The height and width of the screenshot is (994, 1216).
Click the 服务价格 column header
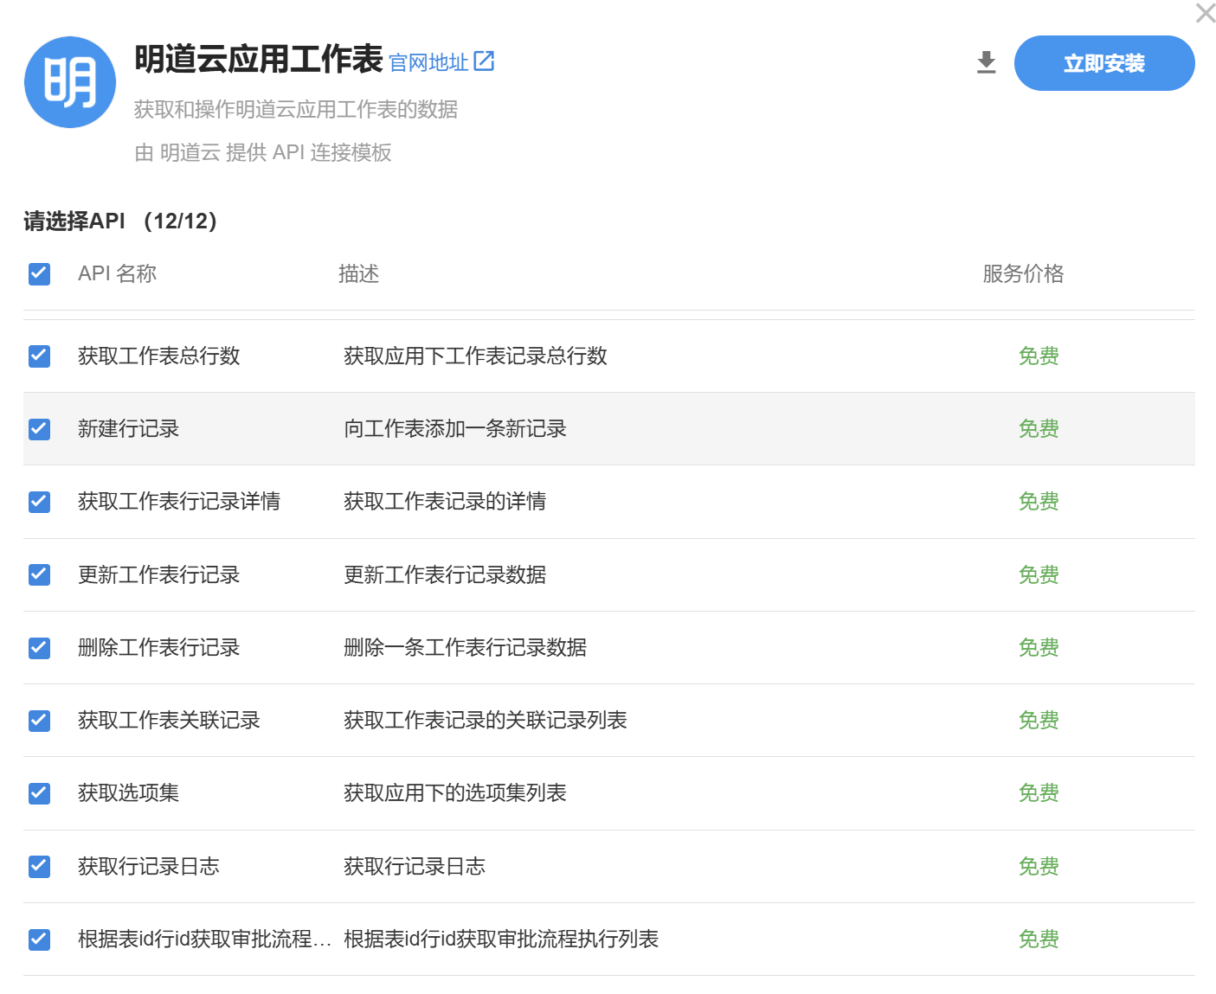coord(1023,273)
